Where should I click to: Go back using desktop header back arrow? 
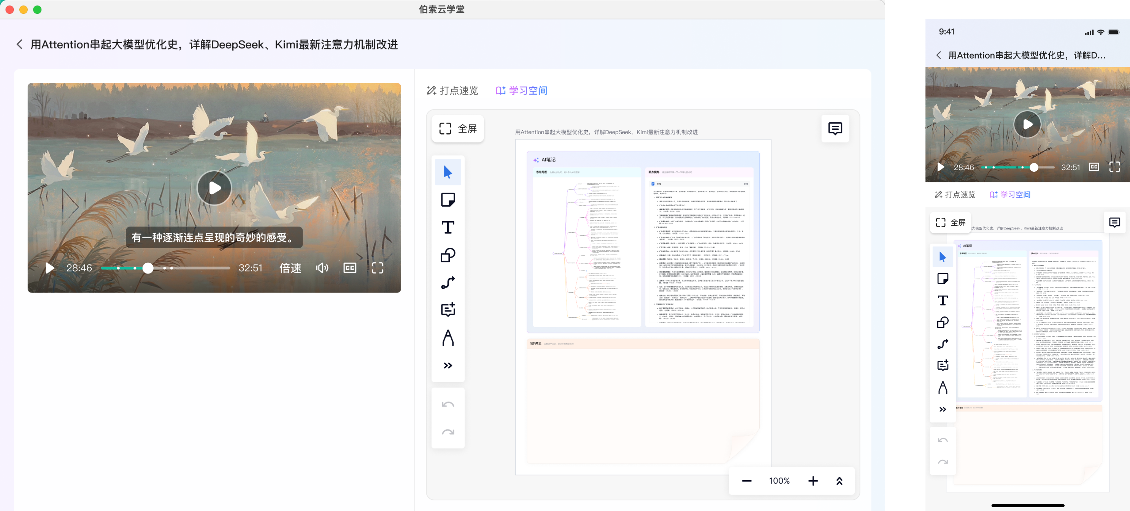(19, 44)
